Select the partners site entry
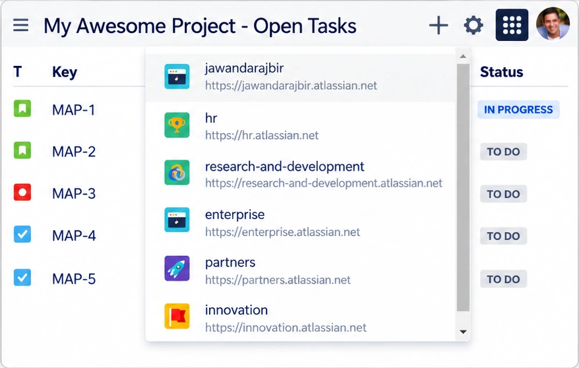Viewport: 579px width, 368px height. pos(301,270)
